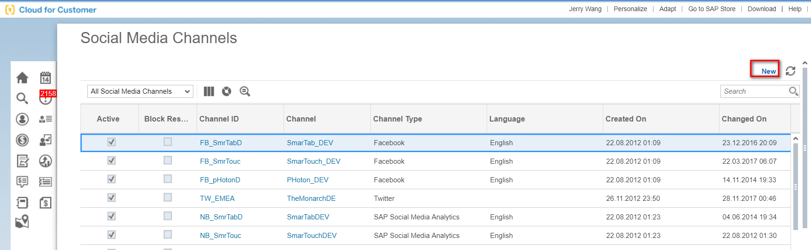811x250 pixels.
Task: Click the table's vertical scrollbar up arrow
Action: [x=796, y=138]
